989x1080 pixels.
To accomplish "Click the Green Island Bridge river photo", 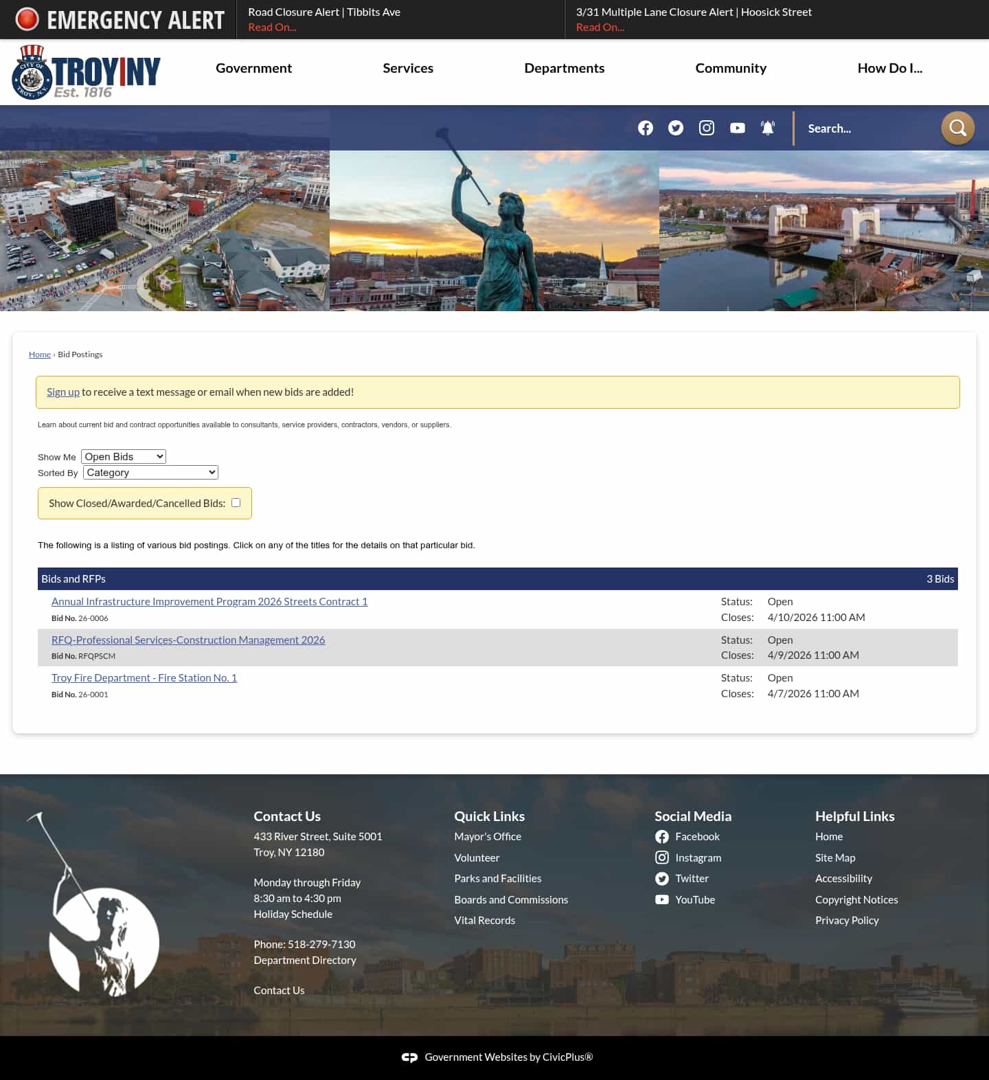I will (x=824, y=231).
